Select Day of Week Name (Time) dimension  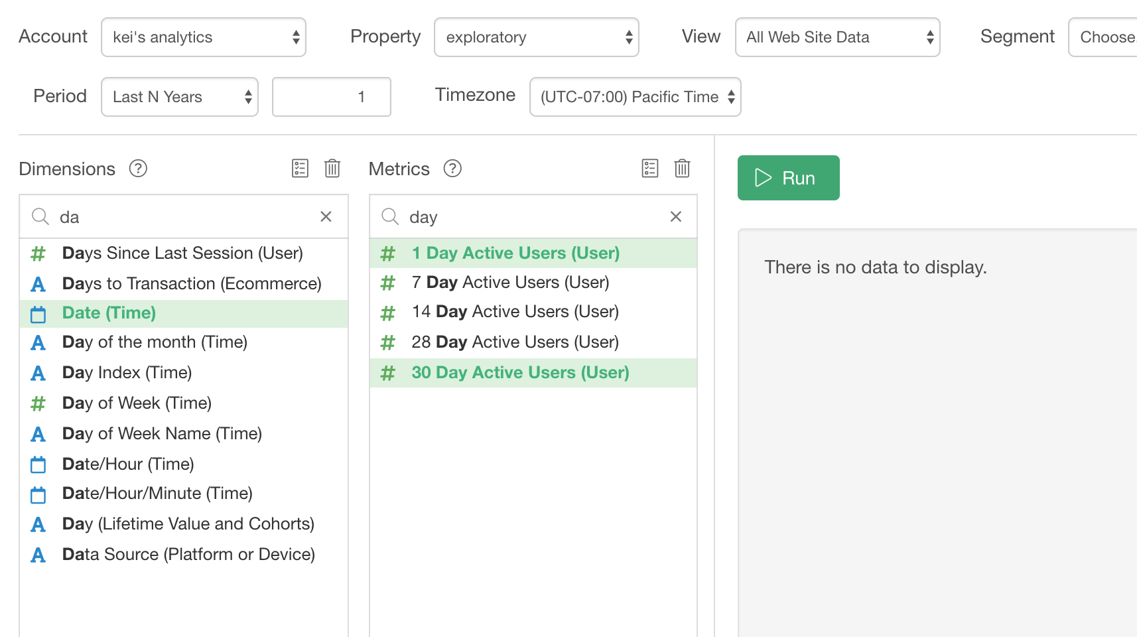162,434
